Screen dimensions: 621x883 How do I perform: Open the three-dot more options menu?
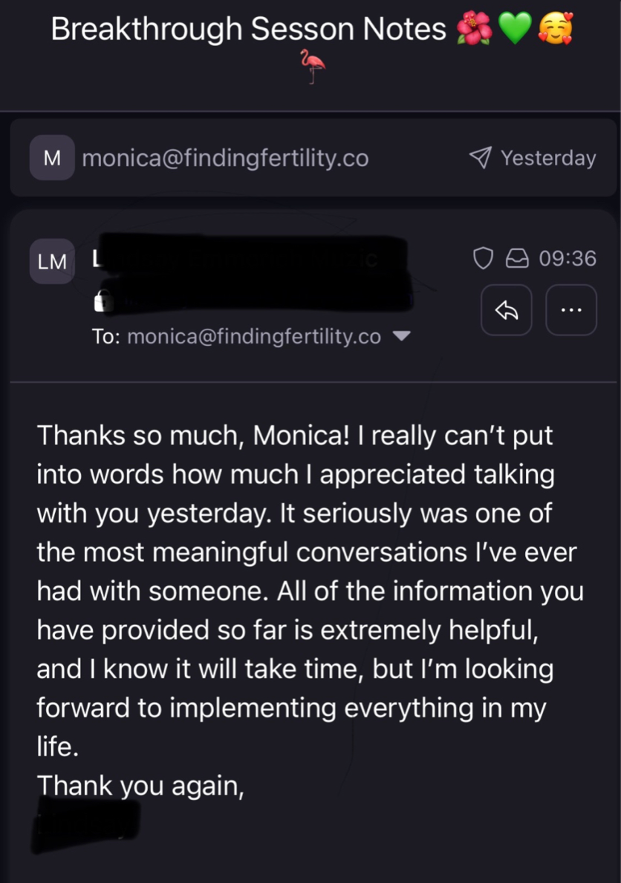point(570,310)
